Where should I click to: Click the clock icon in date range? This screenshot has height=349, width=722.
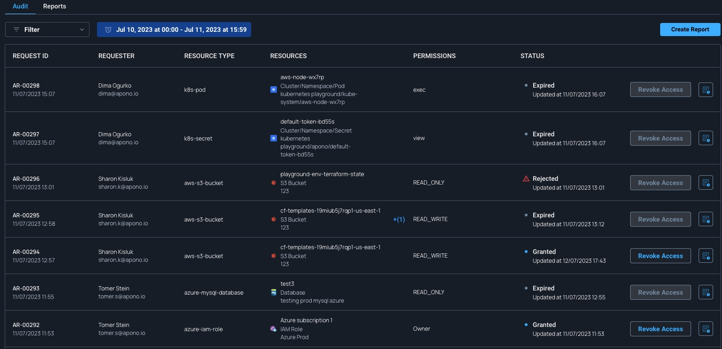tap(108, 30)
